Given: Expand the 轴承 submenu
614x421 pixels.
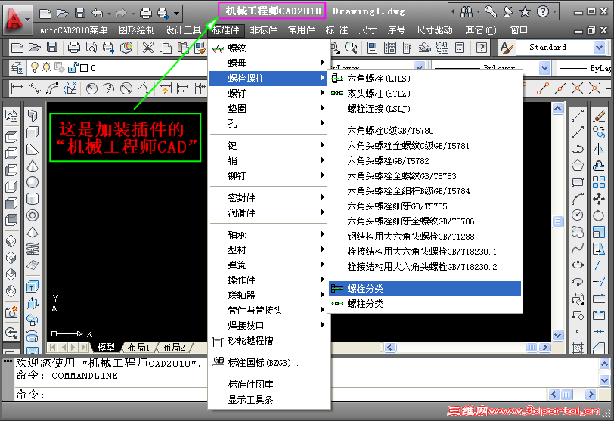Looking at the screenshot, I should point(268,235).
